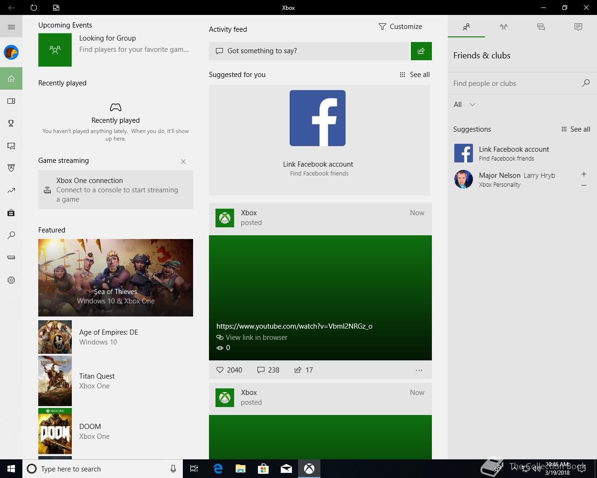Open Age of Empires: DE entry

point(115,337)
